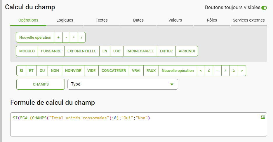273x142 pixels.
Task: Insert the multiplication asterisk operator
Action: click(x=74, y=37)
